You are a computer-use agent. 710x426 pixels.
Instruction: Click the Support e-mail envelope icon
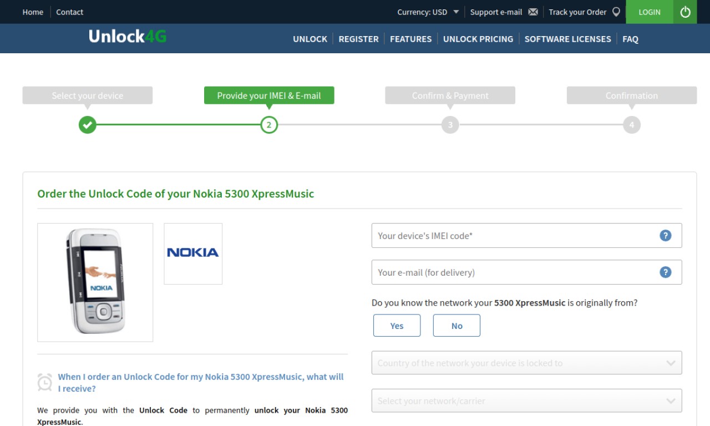tap(533, 12)
